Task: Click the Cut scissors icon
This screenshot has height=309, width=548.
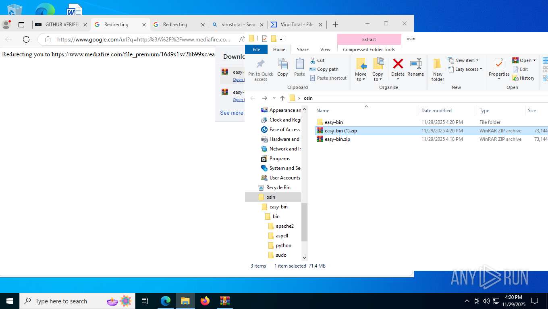Action: (313, 60)
